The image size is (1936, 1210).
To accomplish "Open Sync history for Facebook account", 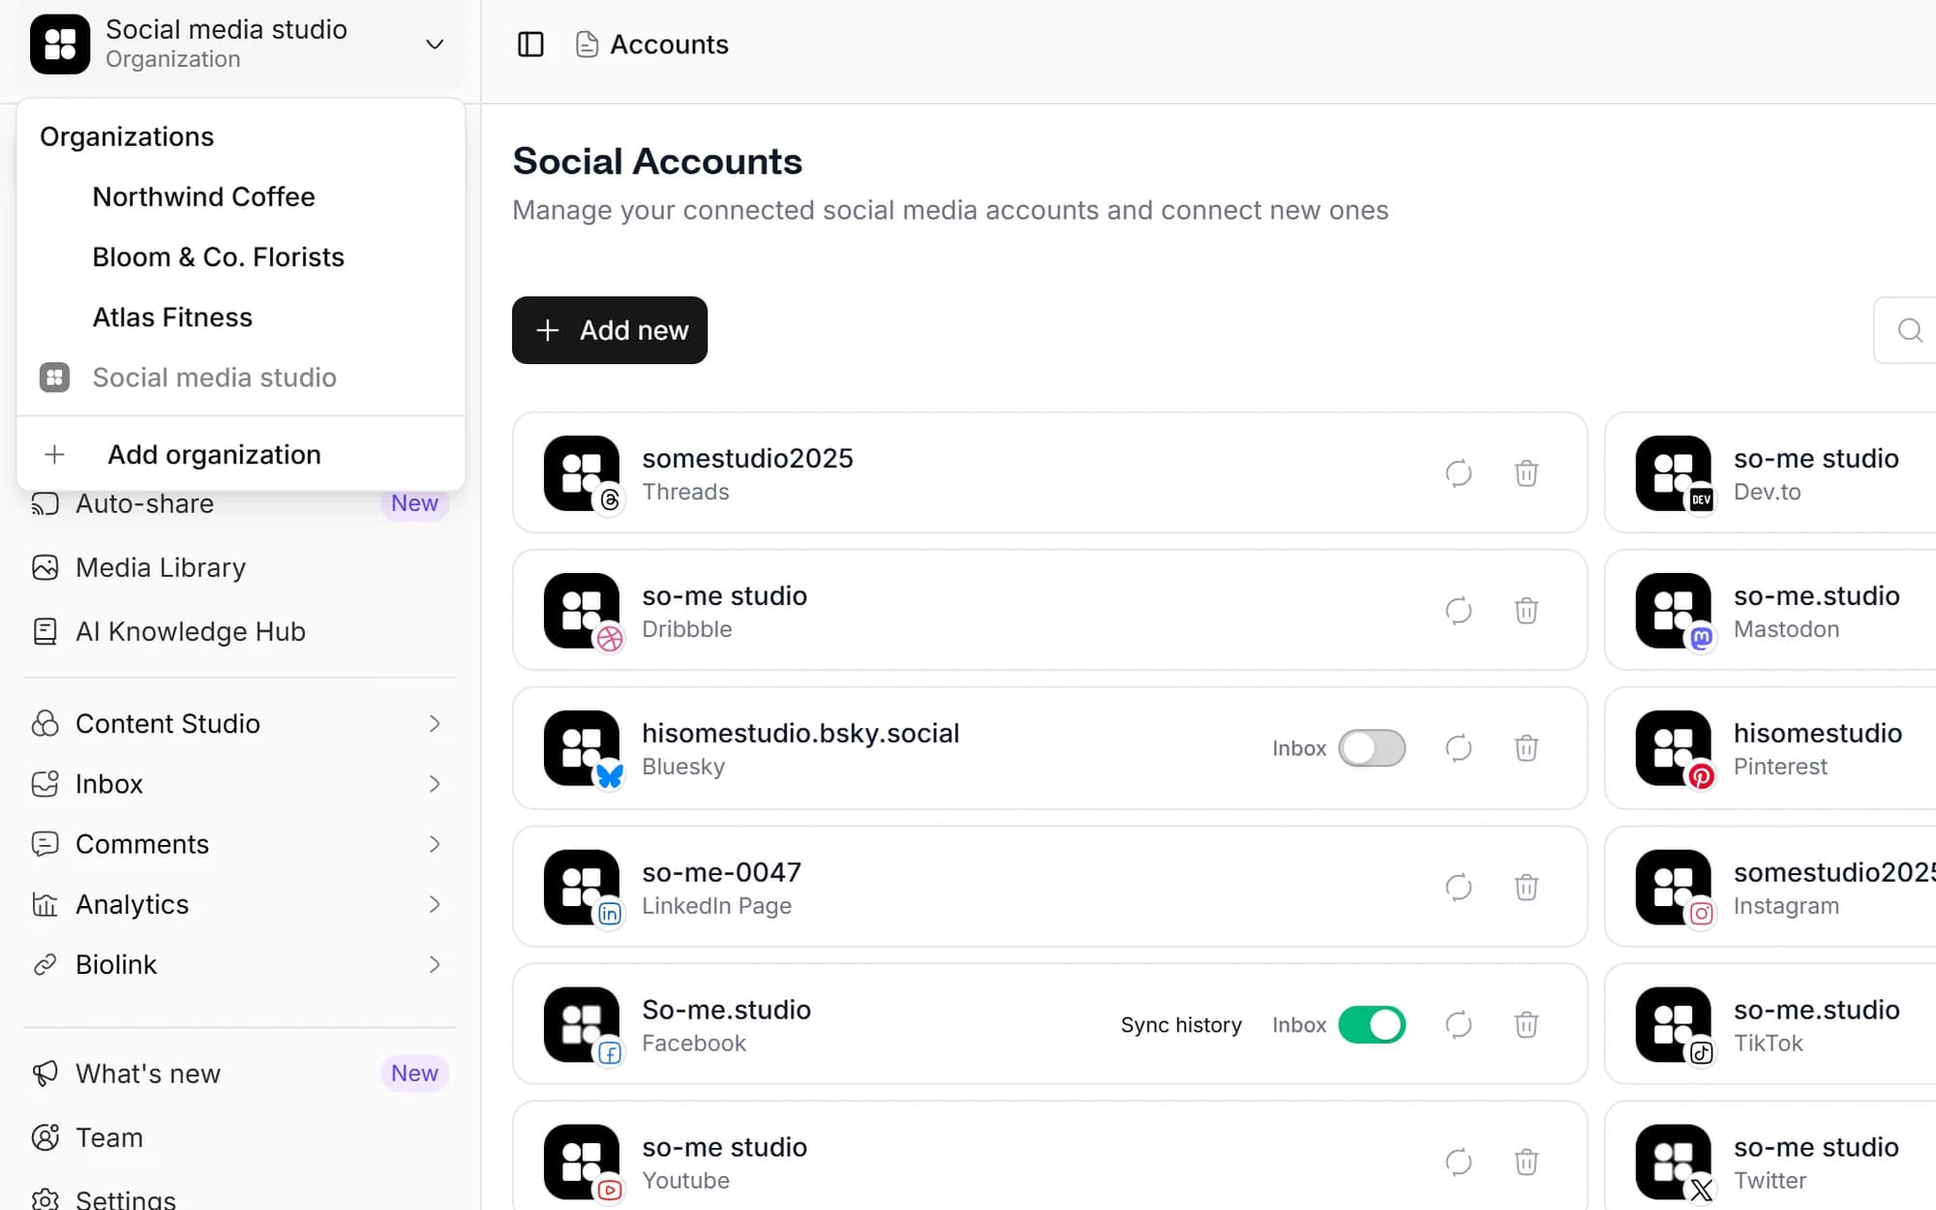I will coord(1181,1025).
